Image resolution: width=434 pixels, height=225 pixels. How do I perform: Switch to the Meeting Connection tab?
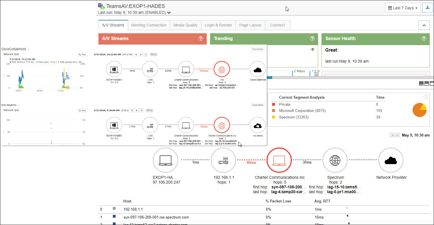(x=149, y=25)
